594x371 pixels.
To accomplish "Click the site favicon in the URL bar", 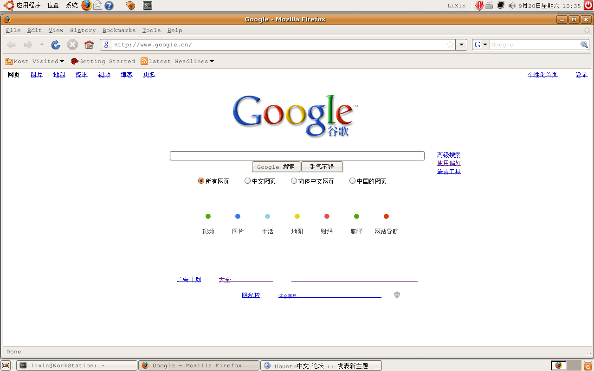I will click(x=106, y=45).
